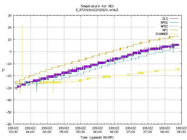Click the x-axis tick label '07:00'
The height and width of the screenshot is (140, 187).
click(131, 132)
